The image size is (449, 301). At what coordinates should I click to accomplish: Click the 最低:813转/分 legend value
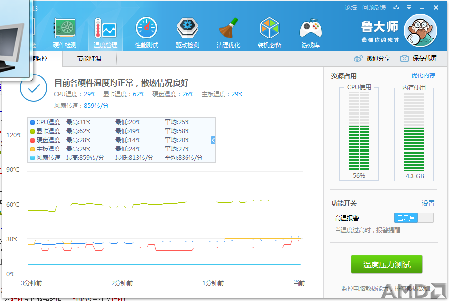point(134,158)
